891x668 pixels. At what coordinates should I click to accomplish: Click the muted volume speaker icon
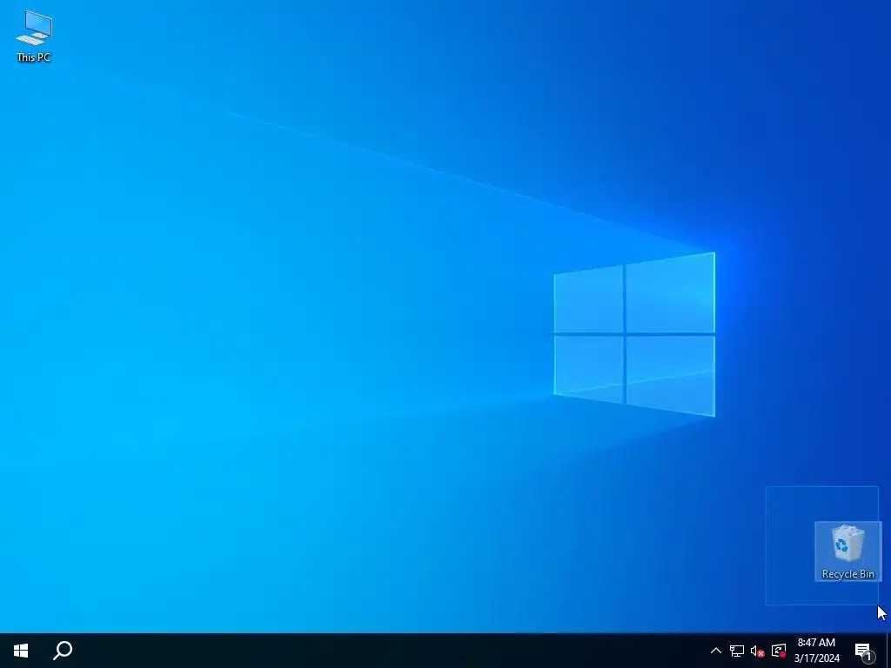pos(758,651)
